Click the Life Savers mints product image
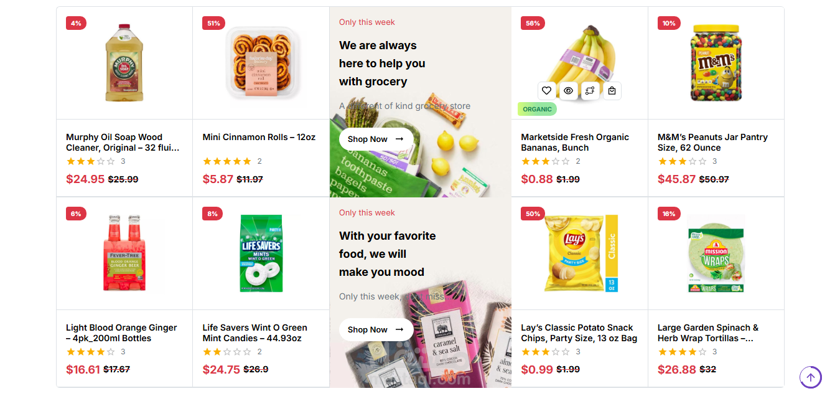The height and width of the screenshot is (396, 840). pos(261,253)
